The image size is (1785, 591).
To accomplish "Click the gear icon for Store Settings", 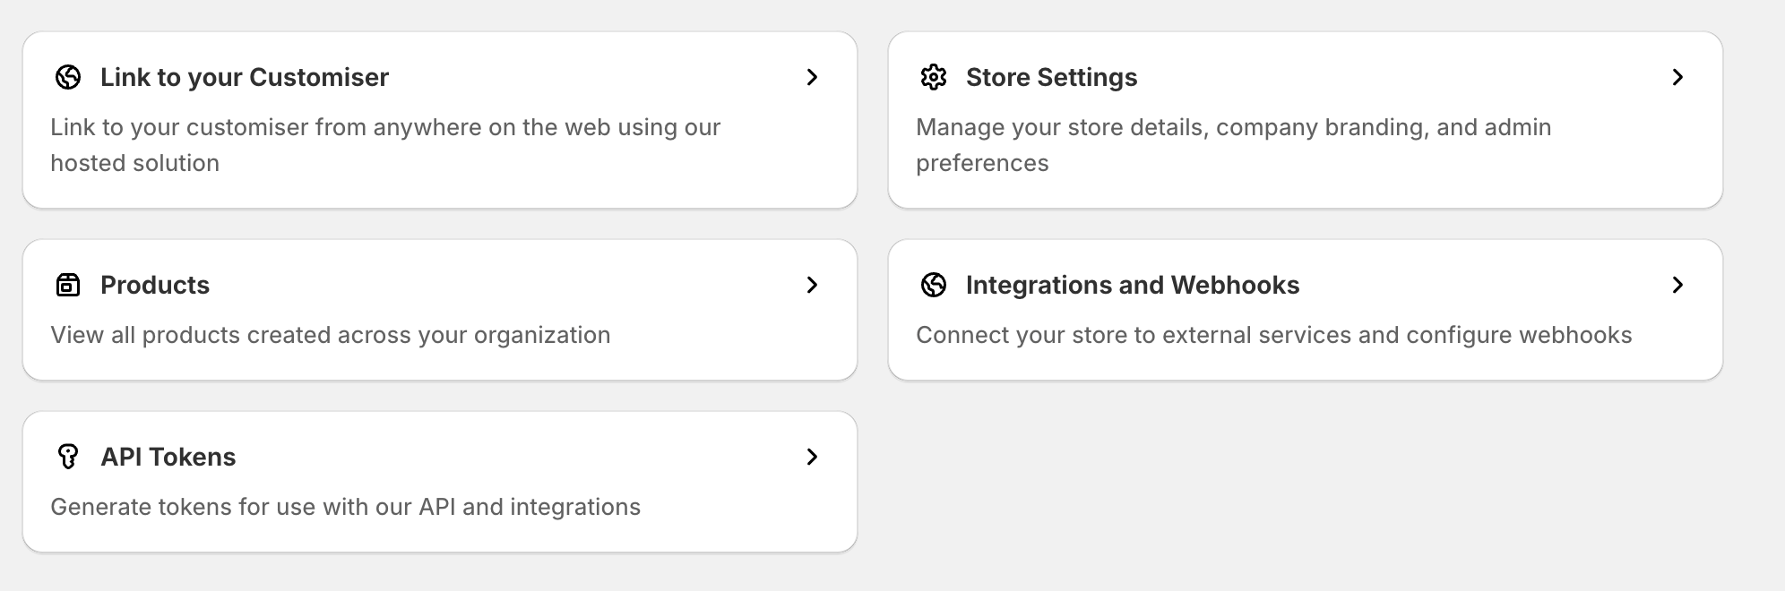I will (934, 77).
